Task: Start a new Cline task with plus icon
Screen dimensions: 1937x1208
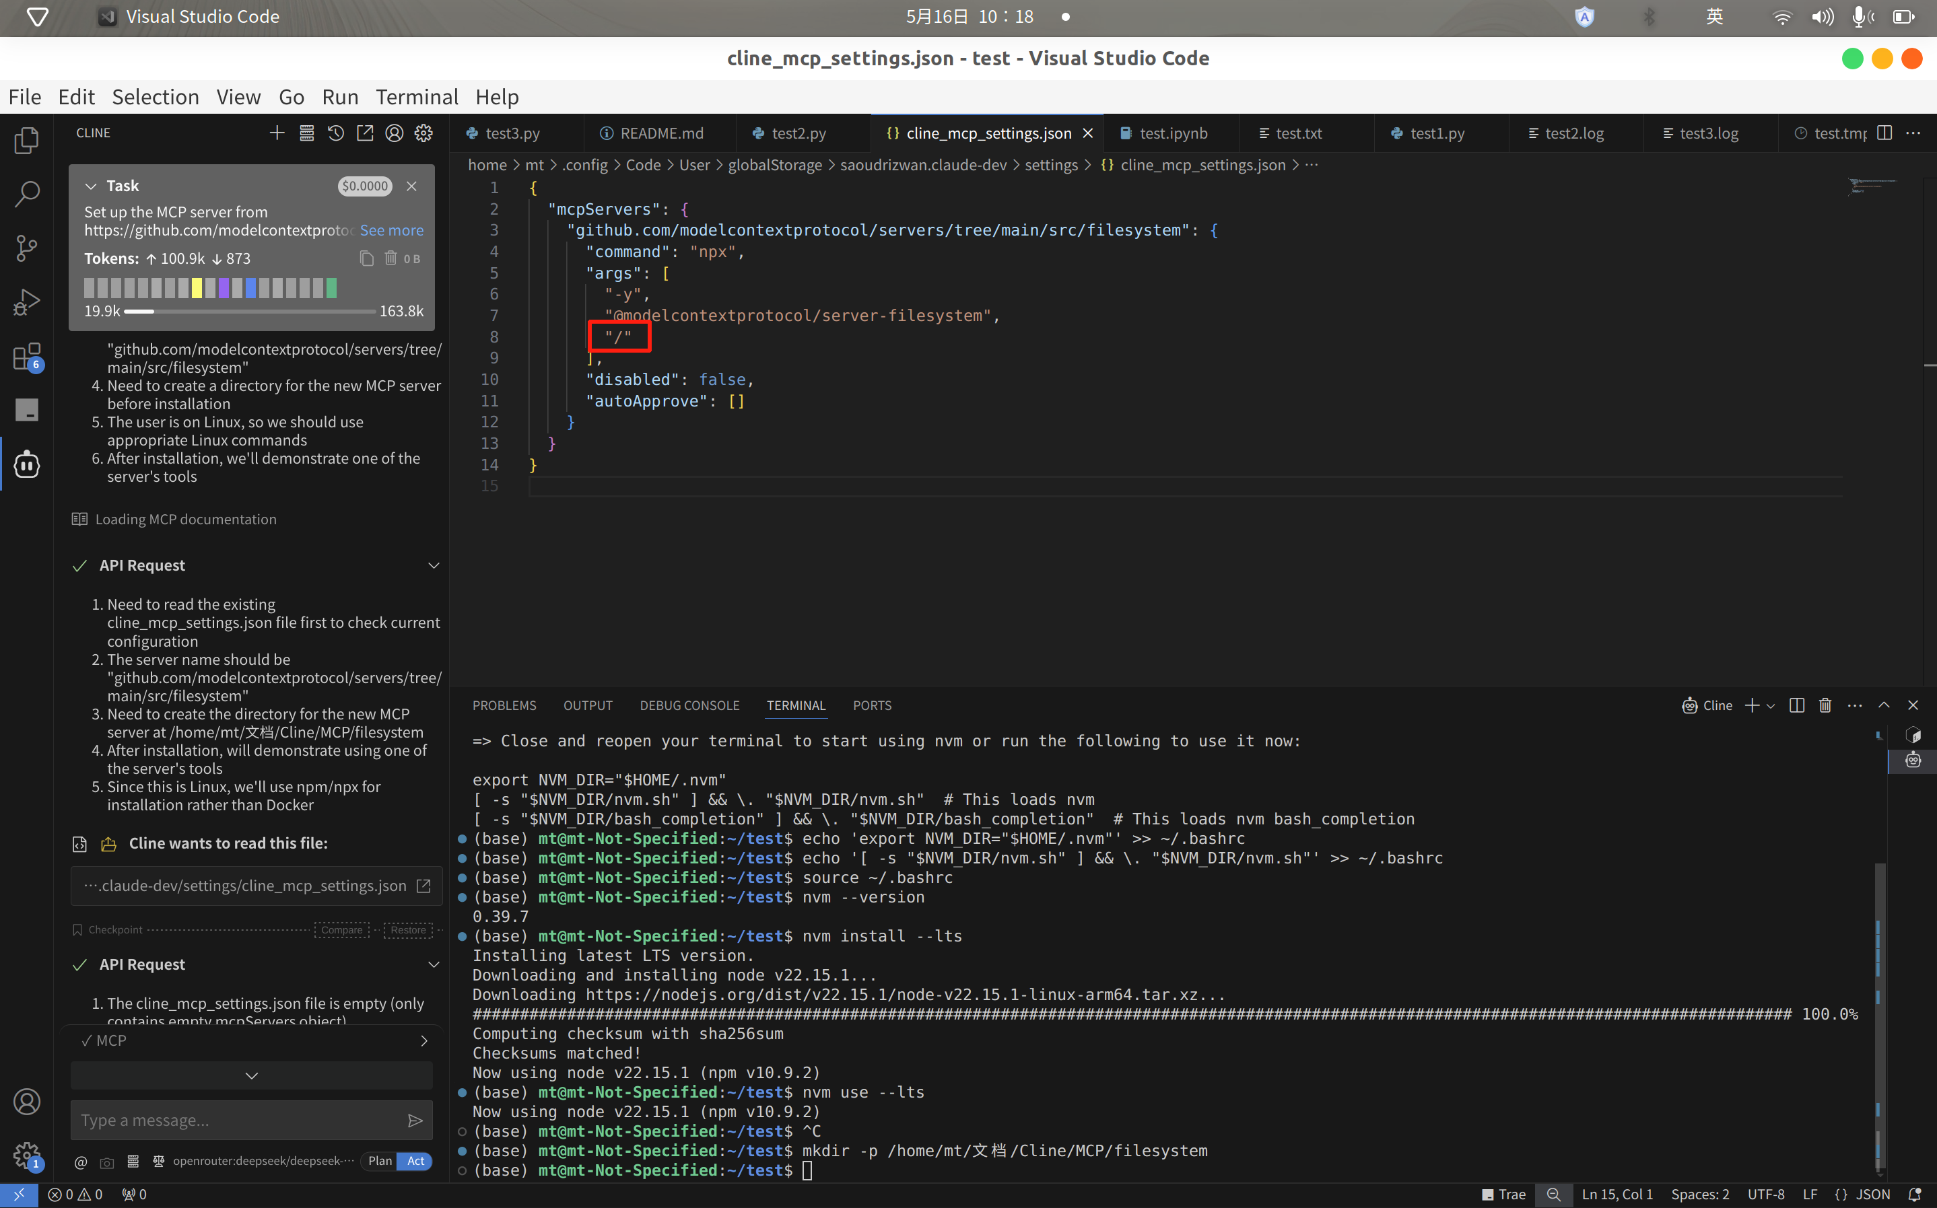Action: (x=277, y=133)
